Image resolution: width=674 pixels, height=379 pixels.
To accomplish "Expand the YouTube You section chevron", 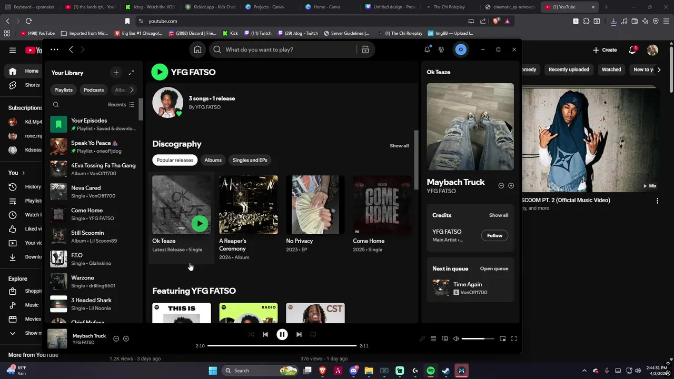I will [x=23, y=173].
